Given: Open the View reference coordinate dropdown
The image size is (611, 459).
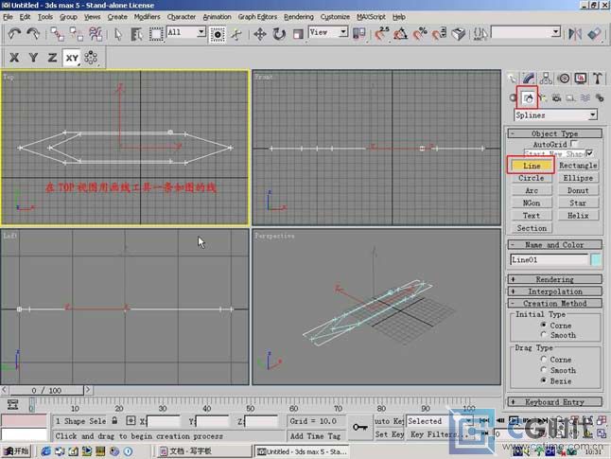Looking at the screenshot, I should pos(343,32).
